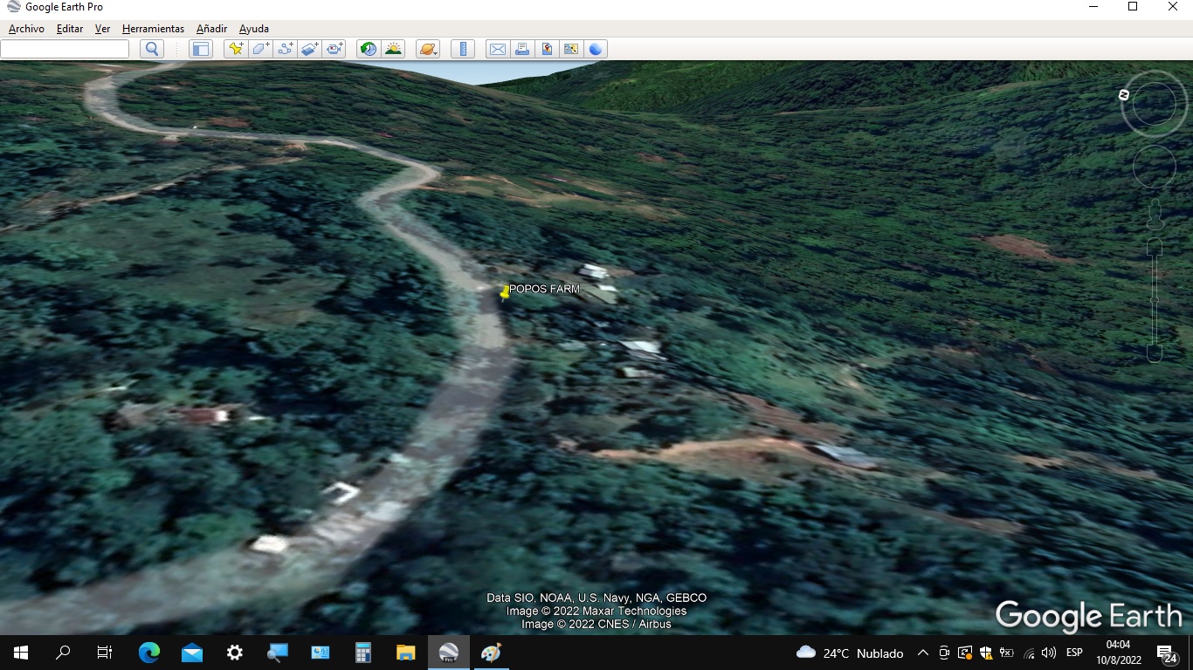Image resolution: width=1193 pixels, height=670 pixels.
Task: Select the Add Polygon tool
Action: point(260,49)
